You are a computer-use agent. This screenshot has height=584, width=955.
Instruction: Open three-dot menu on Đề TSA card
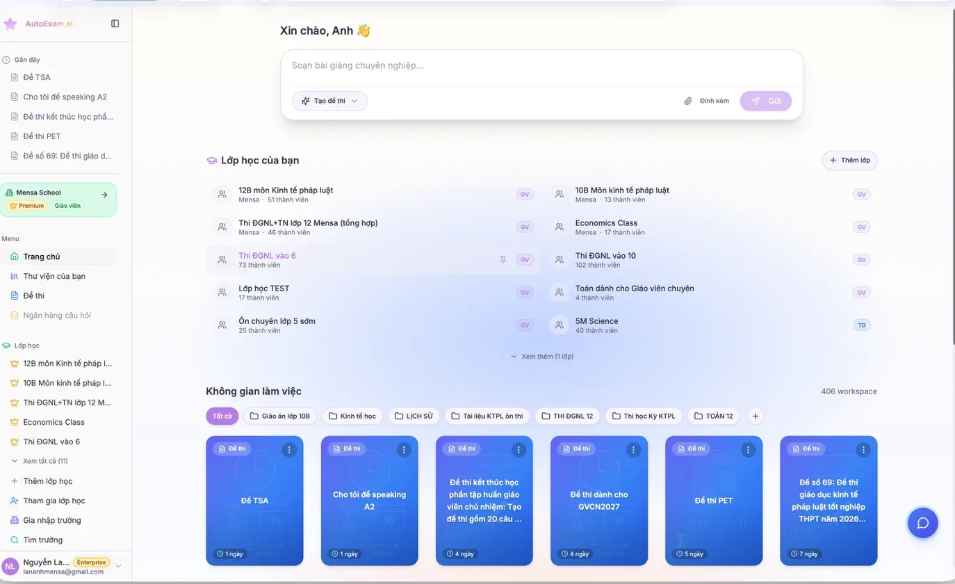point(289,450)
